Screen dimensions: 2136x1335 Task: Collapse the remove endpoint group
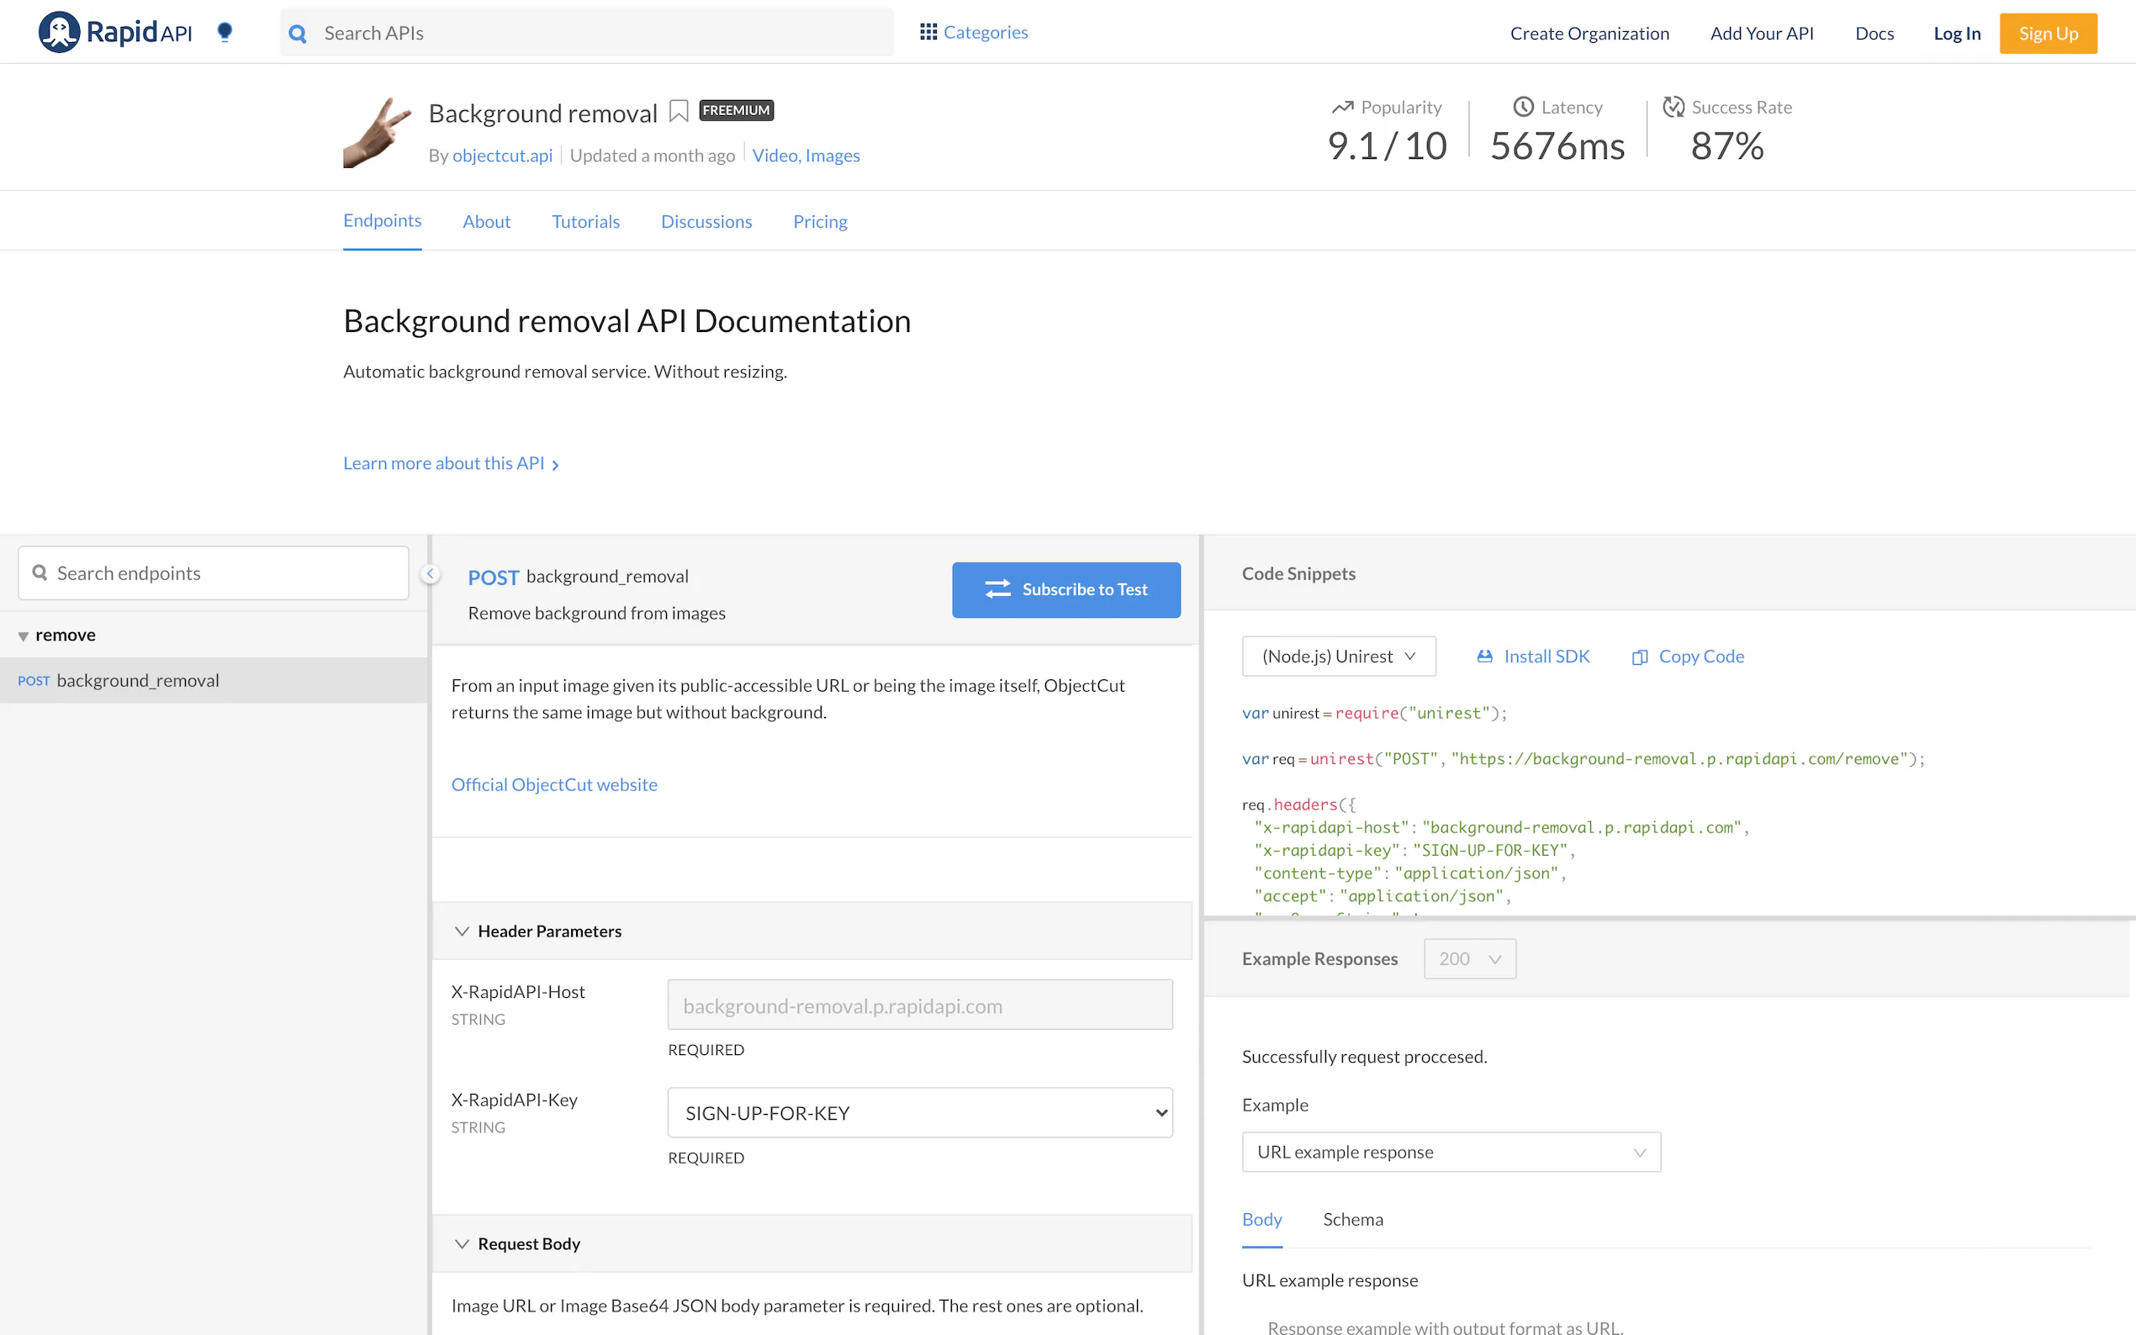click(x=24, y=636)
